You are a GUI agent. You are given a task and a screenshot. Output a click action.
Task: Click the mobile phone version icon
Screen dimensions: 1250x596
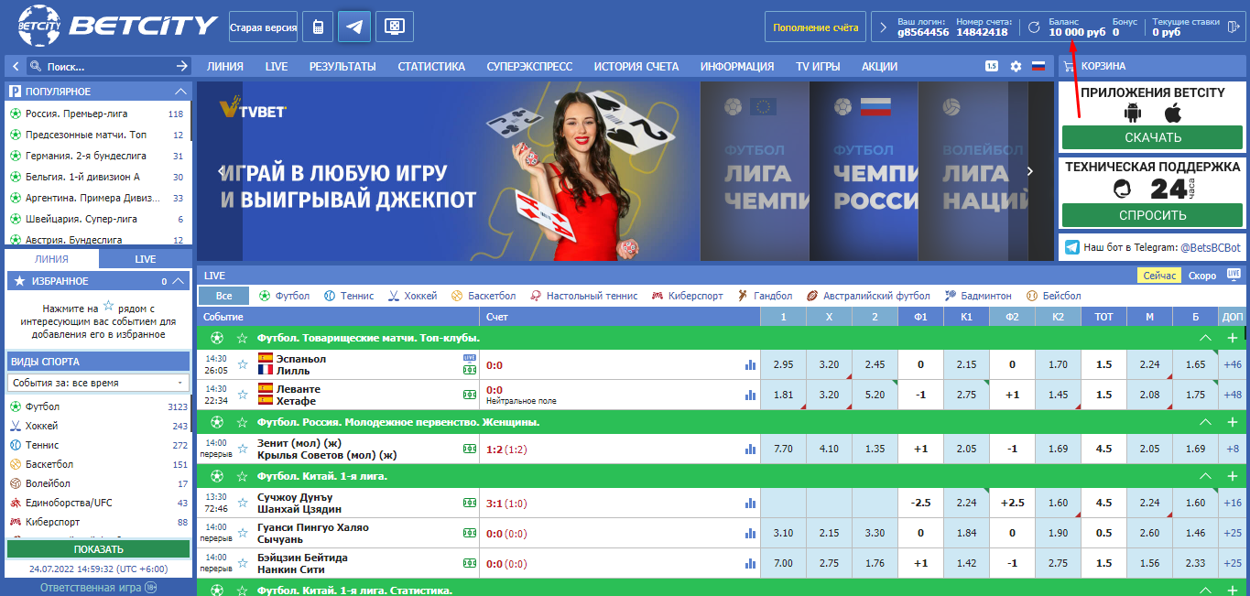coord(317,27)
